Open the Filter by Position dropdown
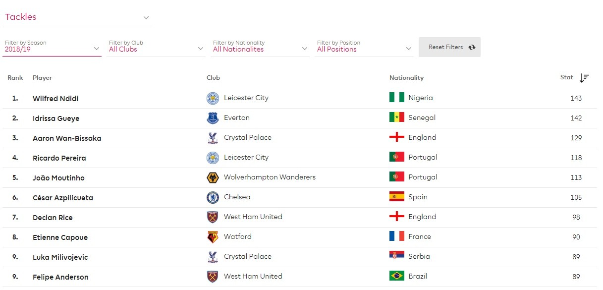 coord(364,49)
